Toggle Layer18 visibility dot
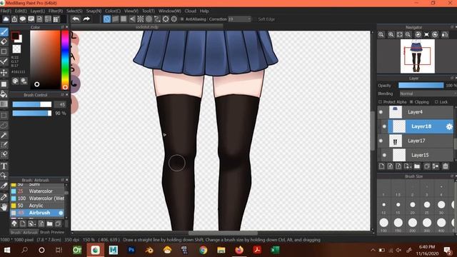The width and height of the screenshot is (457, 257). 384,126
